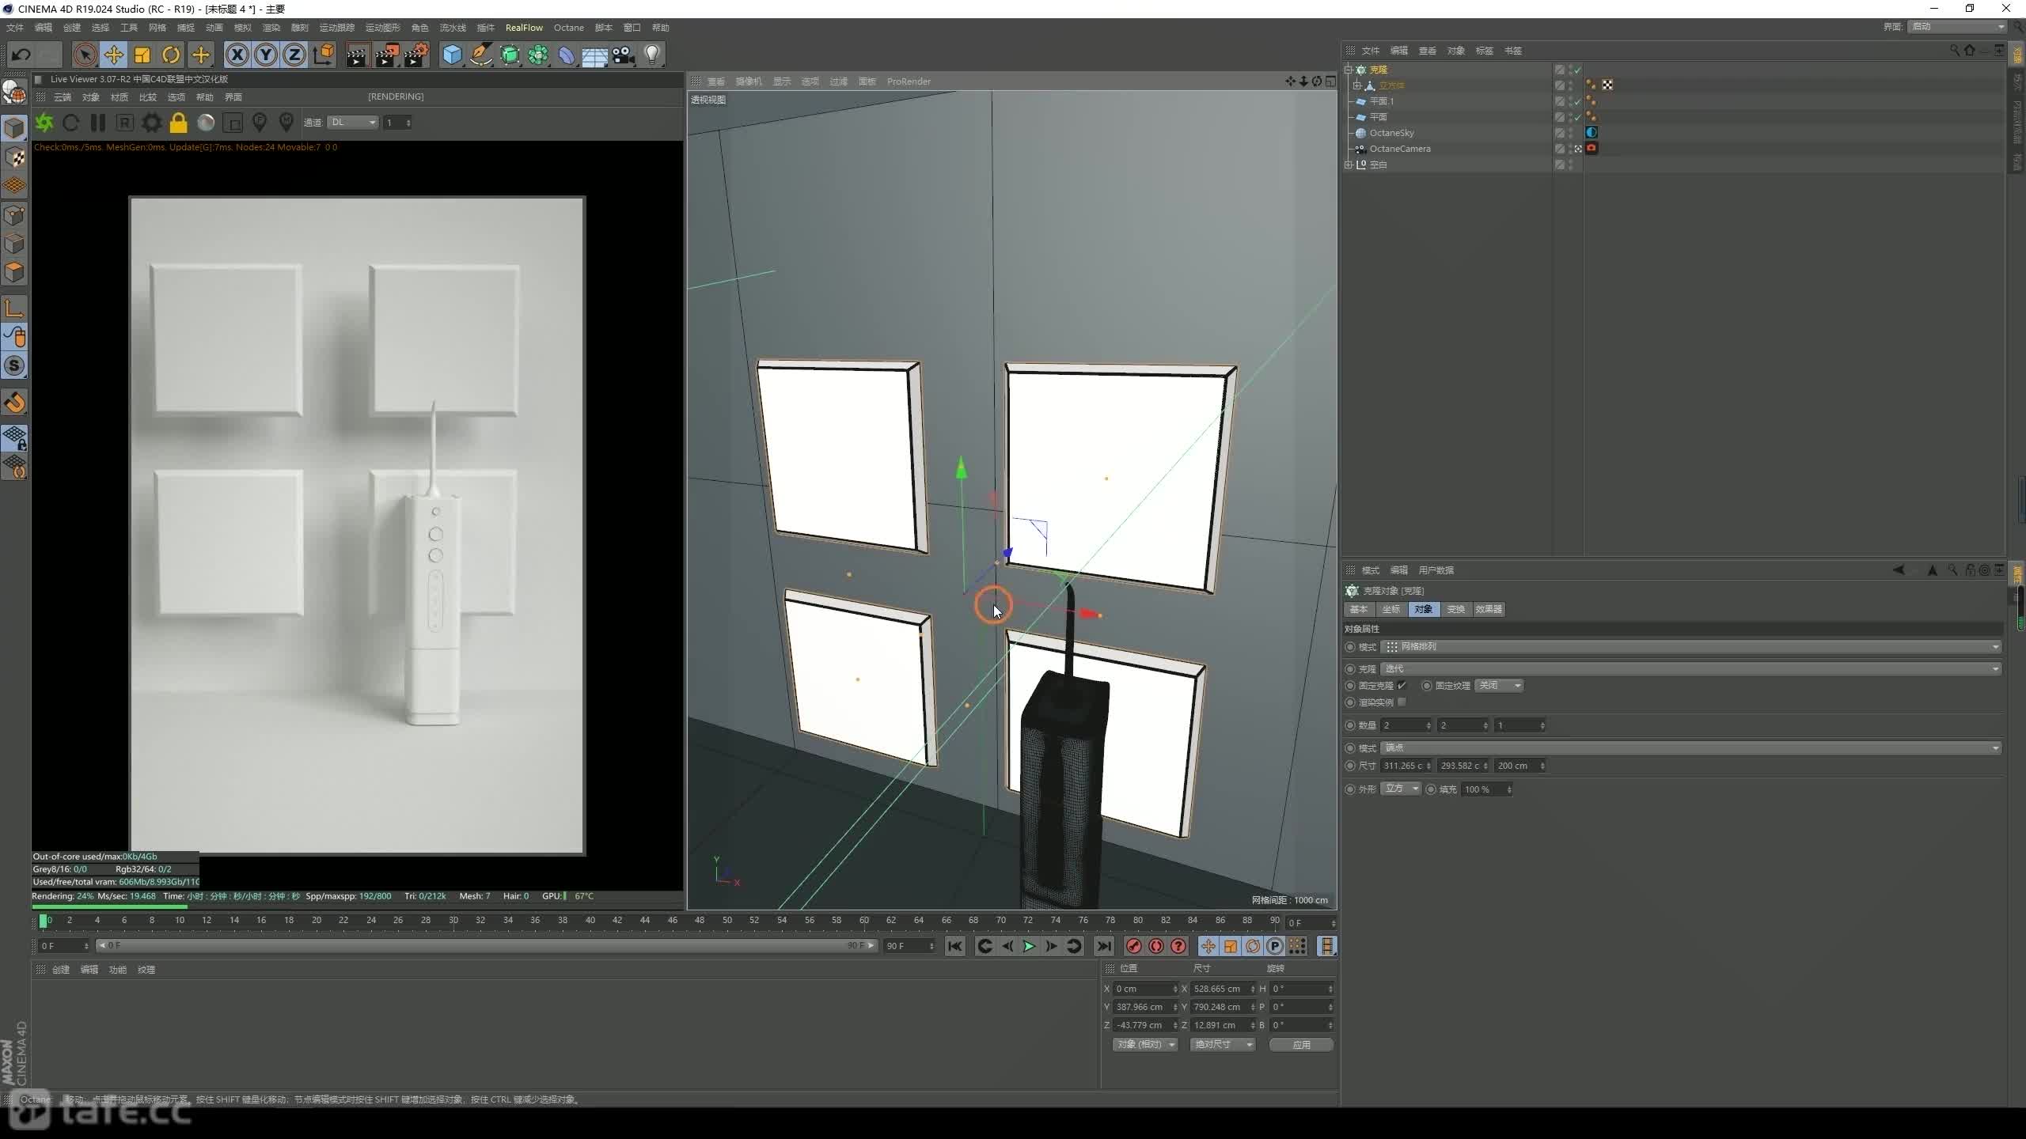Open the Live Viewer channel dropdown
Screen dimensions: 2026x1139
click(x=353, y=123)
